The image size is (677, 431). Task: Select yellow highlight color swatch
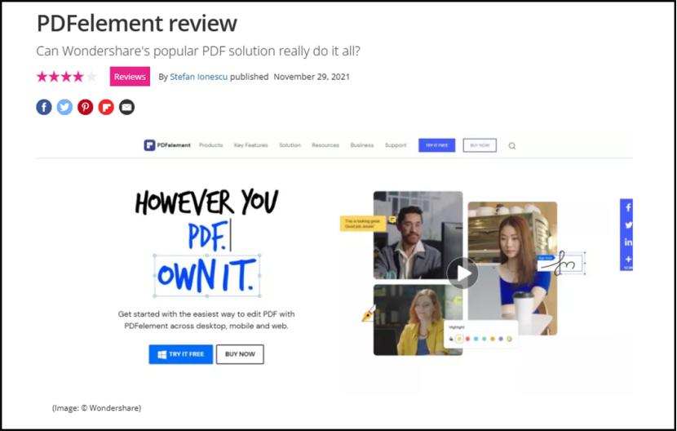point(459,339)
